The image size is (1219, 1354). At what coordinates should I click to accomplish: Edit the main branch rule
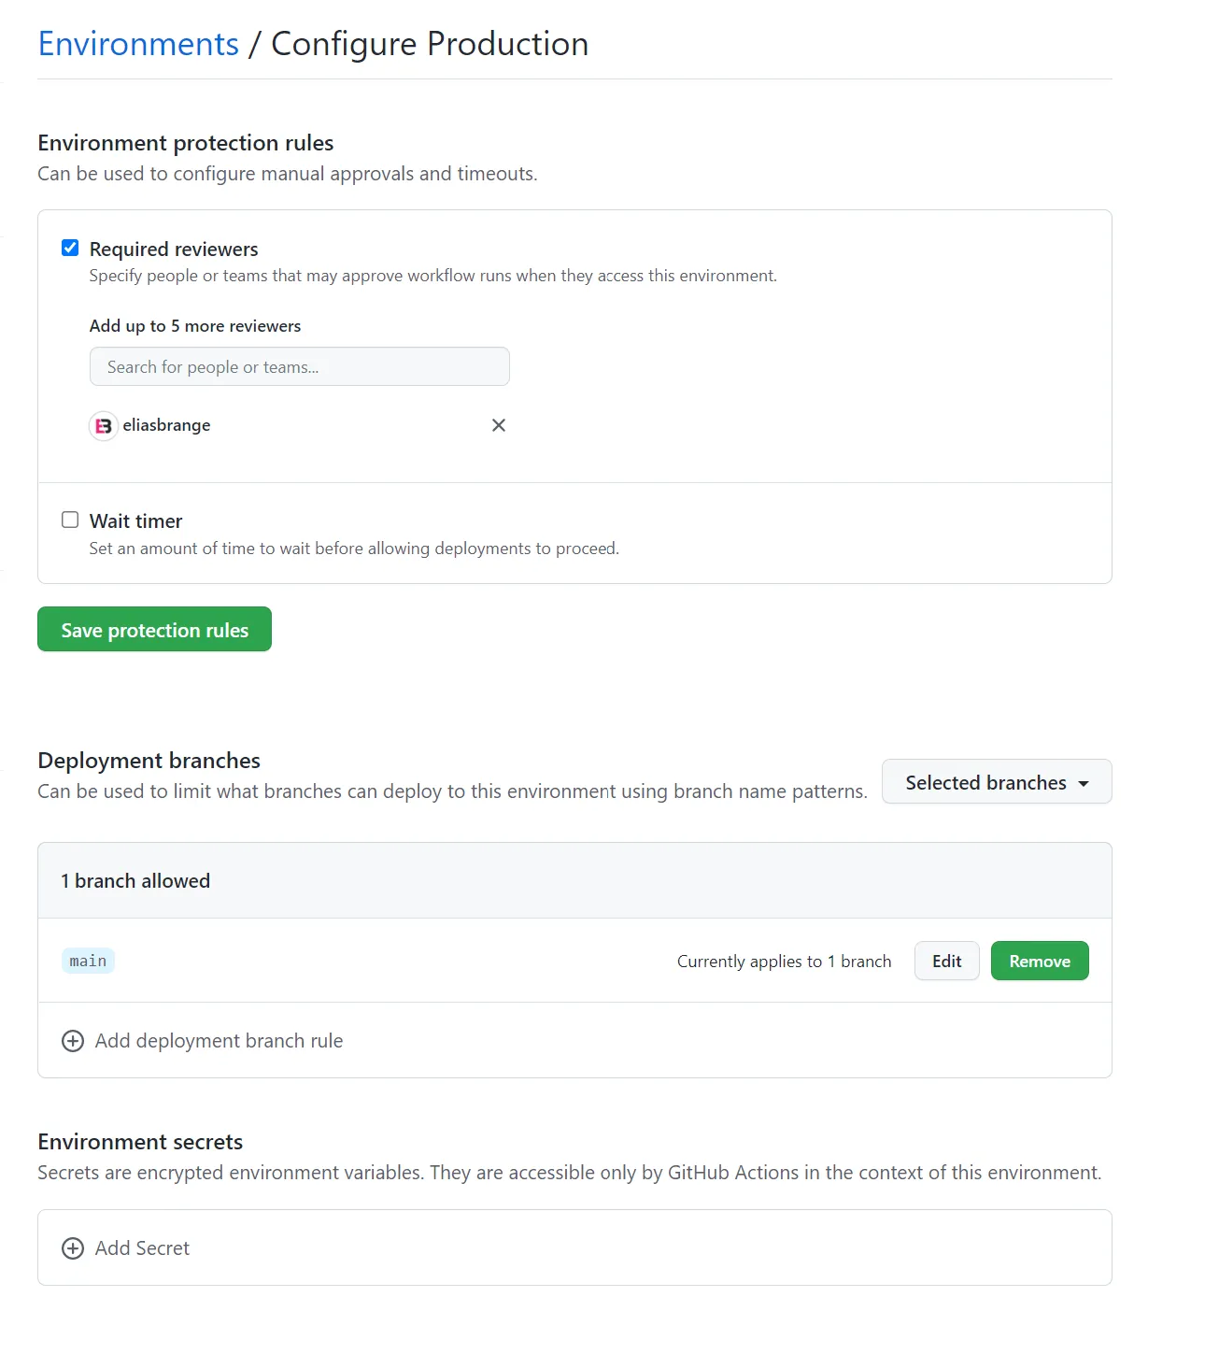pos(946,961)
